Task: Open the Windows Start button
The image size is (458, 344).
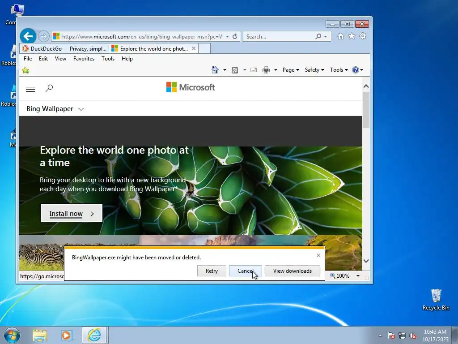Action: tap(12, 335)
